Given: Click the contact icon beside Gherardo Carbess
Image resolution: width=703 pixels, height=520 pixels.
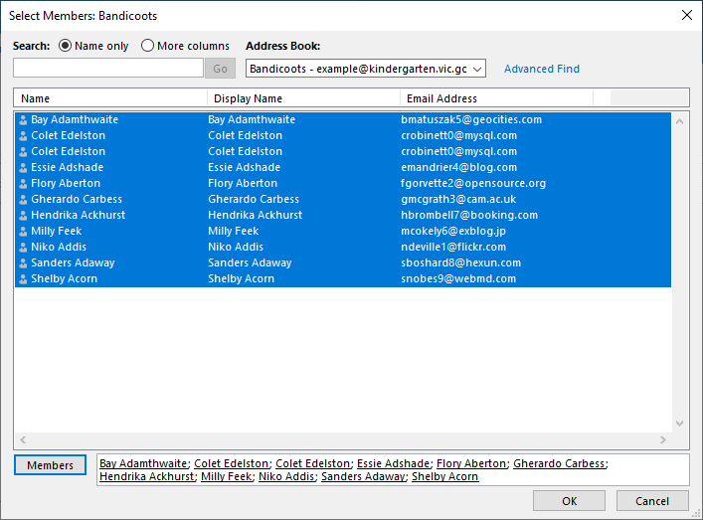Looking at the screenshot, I should 23,200.
